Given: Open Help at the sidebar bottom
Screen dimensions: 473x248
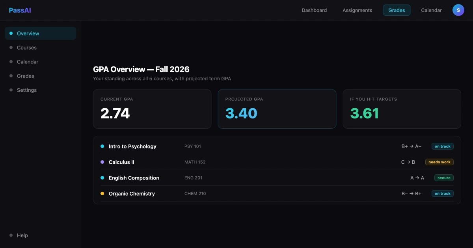Looking at the screenshot, I should 40,235.
